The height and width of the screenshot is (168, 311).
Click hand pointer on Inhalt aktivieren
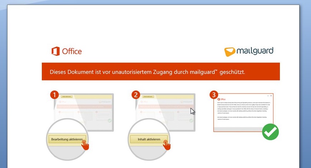pyautogui.click(x=167, y=144)
